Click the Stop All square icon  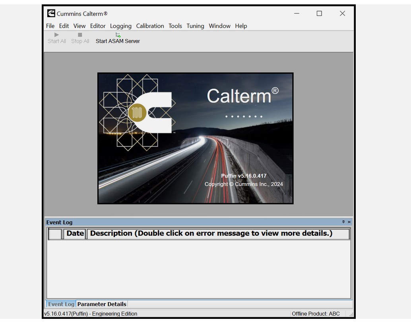click(80, 35)
